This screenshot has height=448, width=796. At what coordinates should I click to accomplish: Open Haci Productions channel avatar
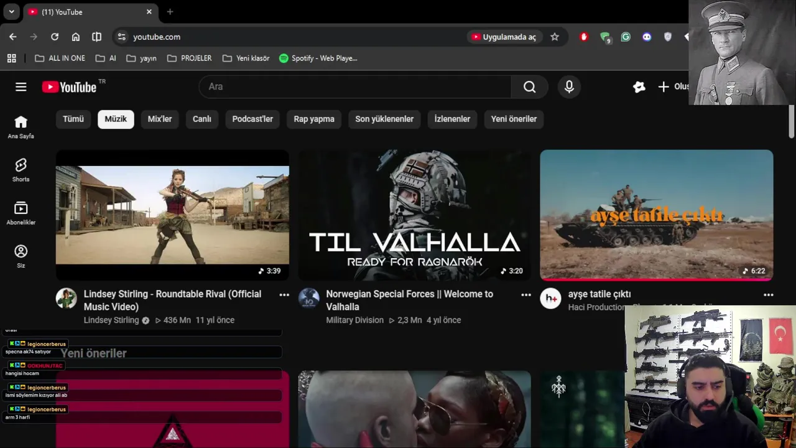tap(550, 299)
